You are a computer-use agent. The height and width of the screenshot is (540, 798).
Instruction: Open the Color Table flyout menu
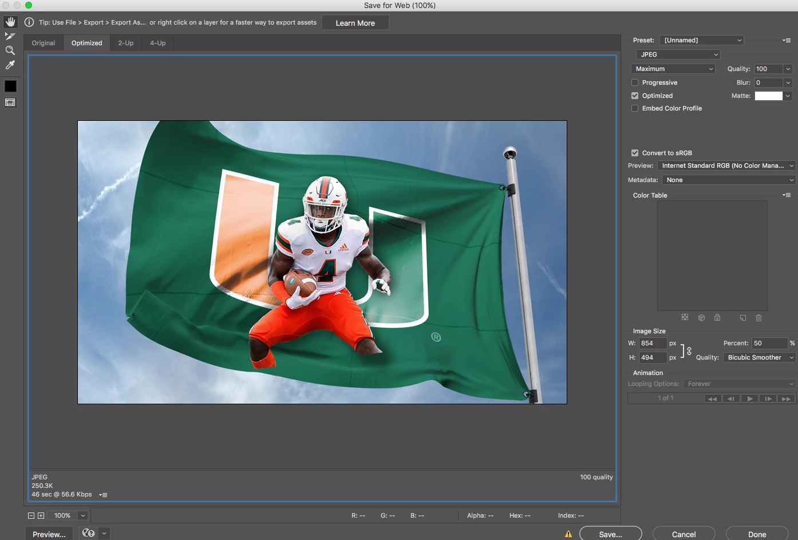click(787, 195)
